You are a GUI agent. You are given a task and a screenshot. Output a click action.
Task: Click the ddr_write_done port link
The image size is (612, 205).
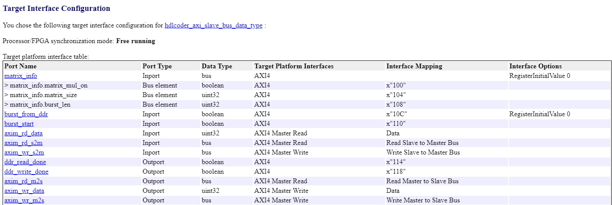(x=26, y=171)
